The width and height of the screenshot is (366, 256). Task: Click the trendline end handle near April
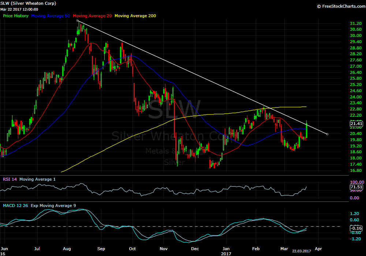coord(327,134)
